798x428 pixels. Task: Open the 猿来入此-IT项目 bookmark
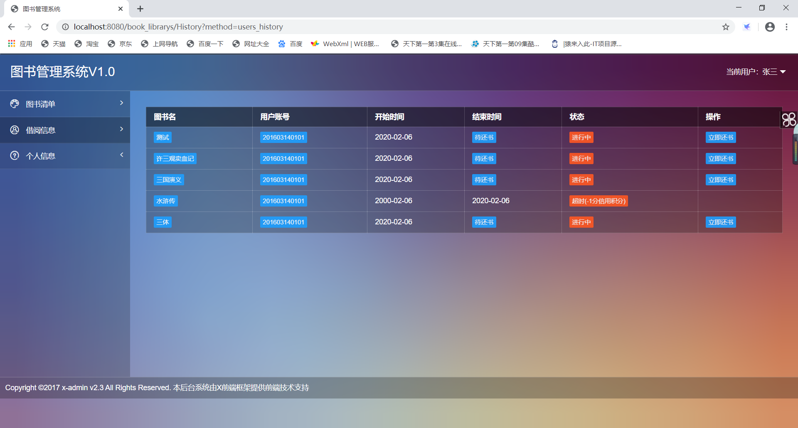click(x=586, y=44)
